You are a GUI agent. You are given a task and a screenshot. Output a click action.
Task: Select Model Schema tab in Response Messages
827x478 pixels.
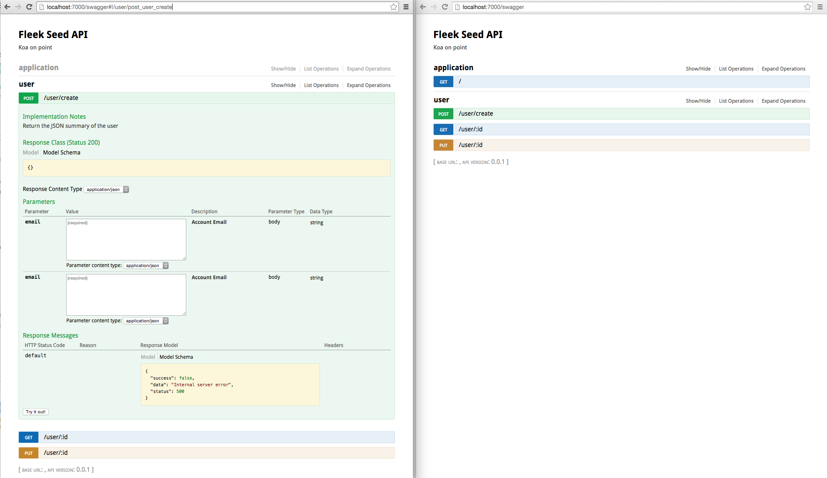176,357
